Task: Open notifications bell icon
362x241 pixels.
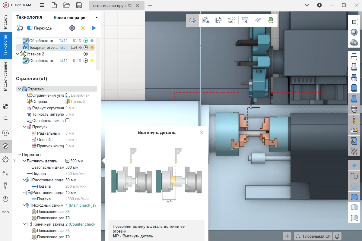Action: tap(337, 236)
